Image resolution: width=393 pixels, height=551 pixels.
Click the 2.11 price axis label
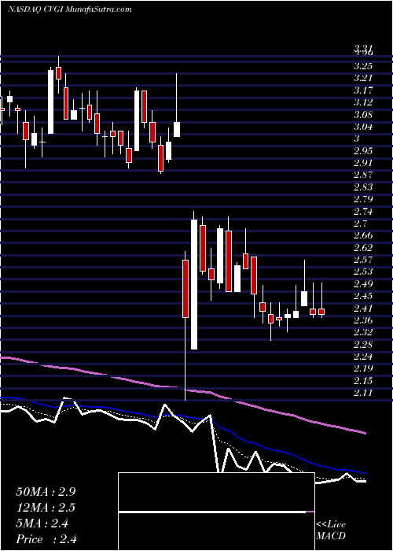click(363, 394)
